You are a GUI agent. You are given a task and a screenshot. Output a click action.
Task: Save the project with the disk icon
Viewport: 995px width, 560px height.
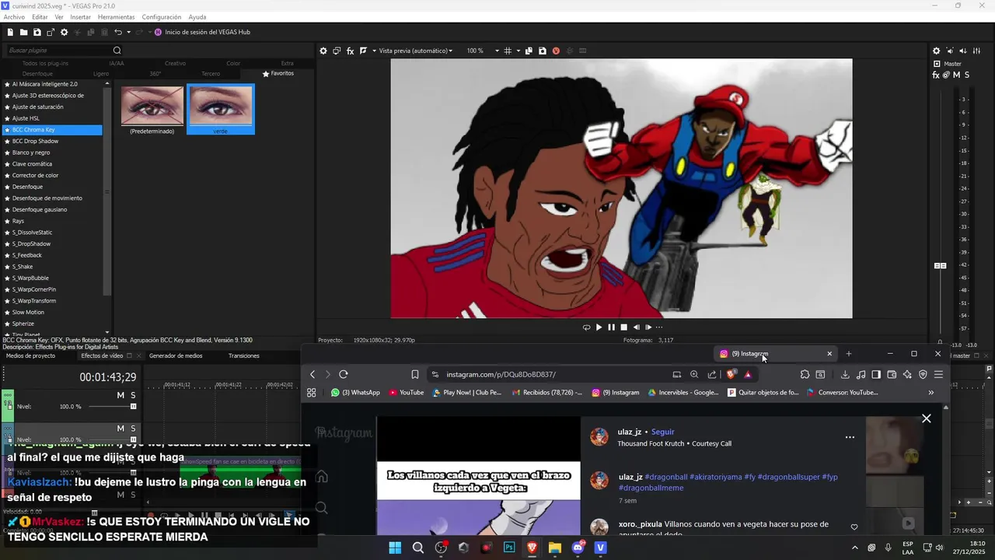pyautogui.click(x=37, y=32)
